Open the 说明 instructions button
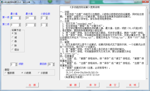 click(x=132, y=85)
